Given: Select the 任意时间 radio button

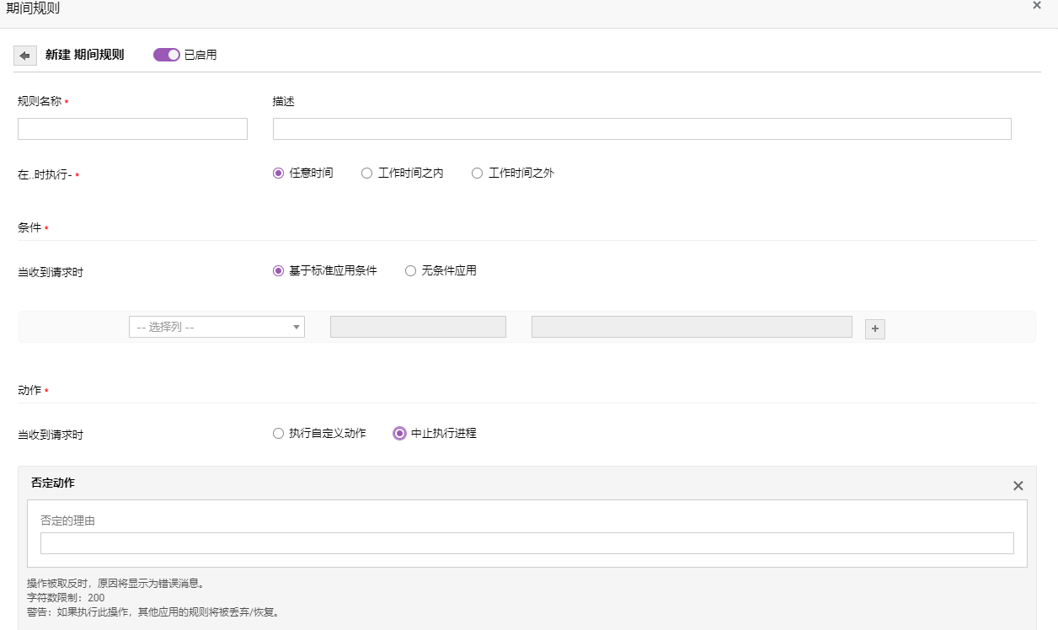Looking at the screenshot, I should pyautogui.click(x=278, y=174).
